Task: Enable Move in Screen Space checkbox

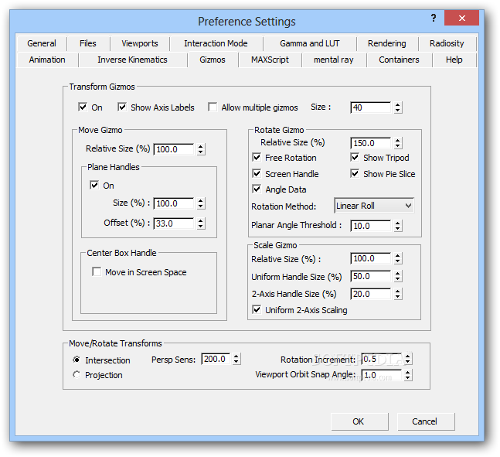Action: point(97,271)
